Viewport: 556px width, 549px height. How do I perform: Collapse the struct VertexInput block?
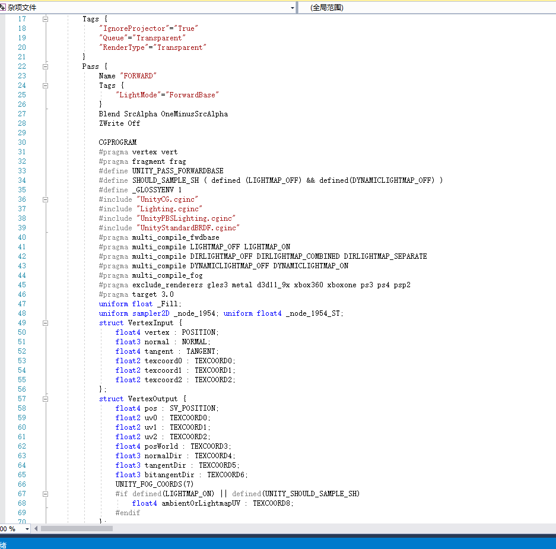coord(46,323)
